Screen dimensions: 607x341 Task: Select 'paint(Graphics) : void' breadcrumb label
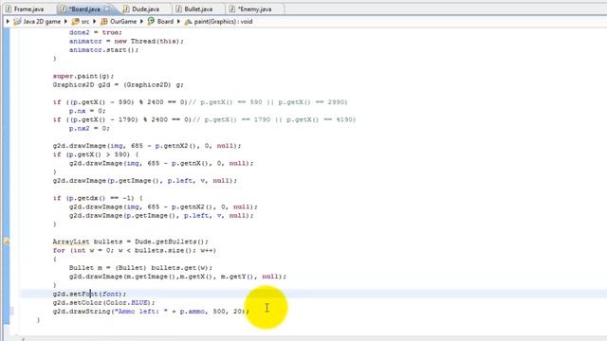point(223,22)
